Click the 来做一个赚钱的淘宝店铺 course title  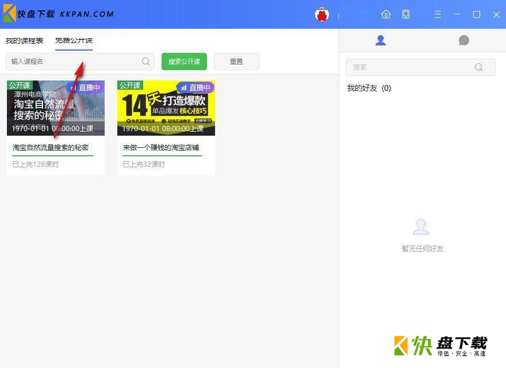coord(160,148)
